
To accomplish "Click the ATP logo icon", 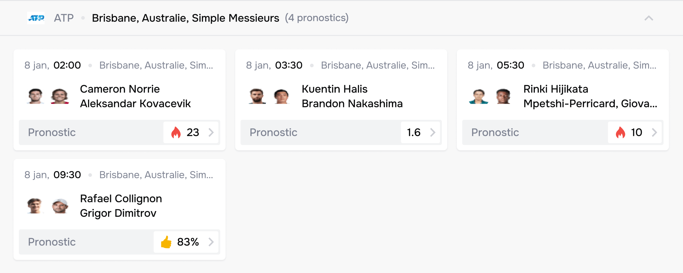I will click(36, 18).
